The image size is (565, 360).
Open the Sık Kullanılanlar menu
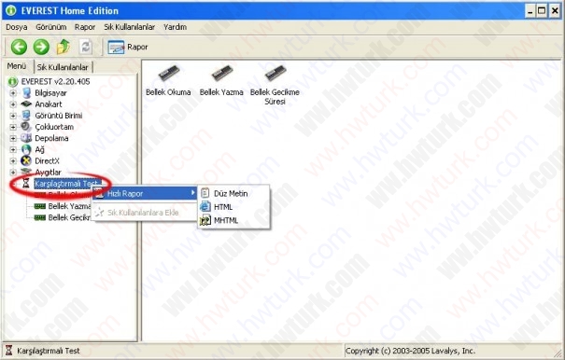coord(130,27)
